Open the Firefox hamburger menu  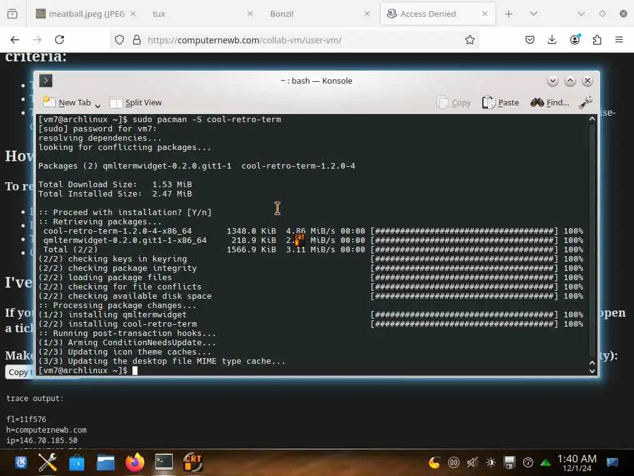click(619, 40)
